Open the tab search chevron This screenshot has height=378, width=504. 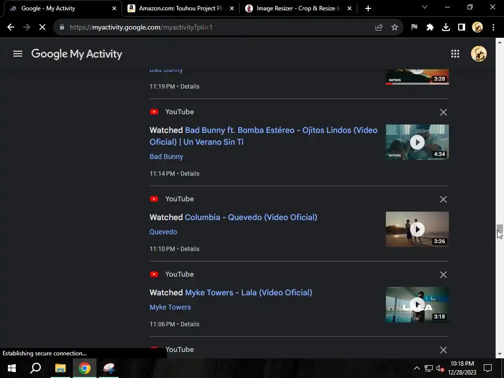[425, 7]
